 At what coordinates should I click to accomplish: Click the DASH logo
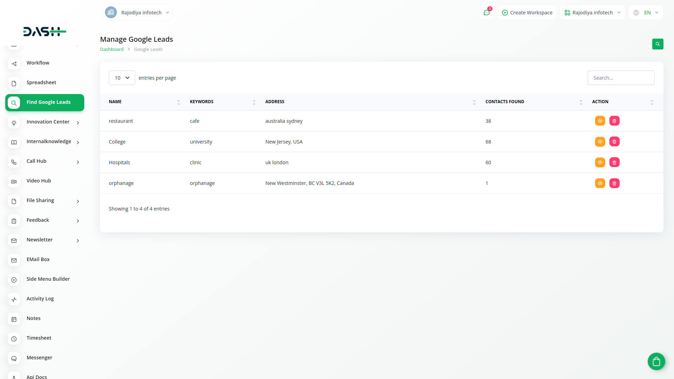click(45, 32)
